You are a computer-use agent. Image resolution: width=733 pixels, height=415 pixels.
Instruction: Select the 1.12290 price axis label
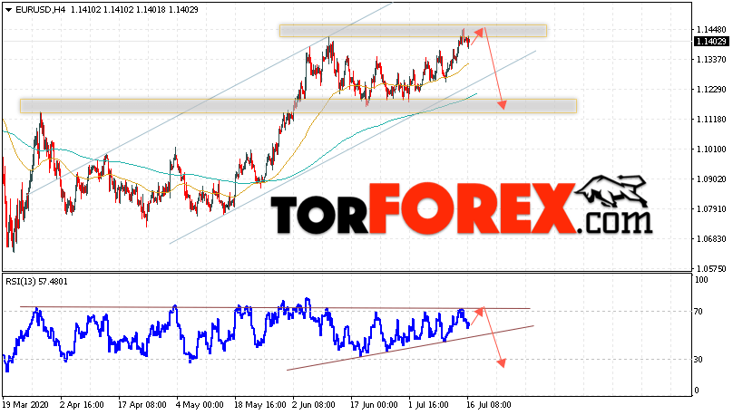pos(711,90)
